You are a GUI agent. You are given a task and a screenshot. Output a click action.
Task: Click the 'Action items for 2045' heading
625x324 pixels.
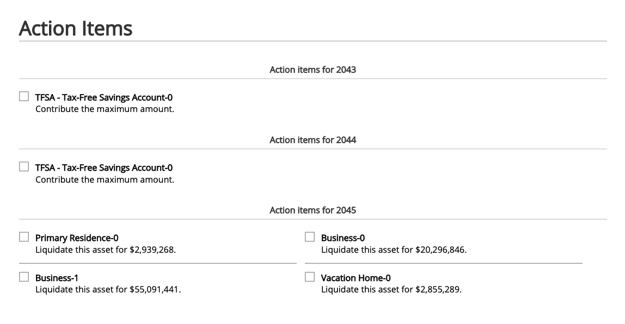coord(312,210)
